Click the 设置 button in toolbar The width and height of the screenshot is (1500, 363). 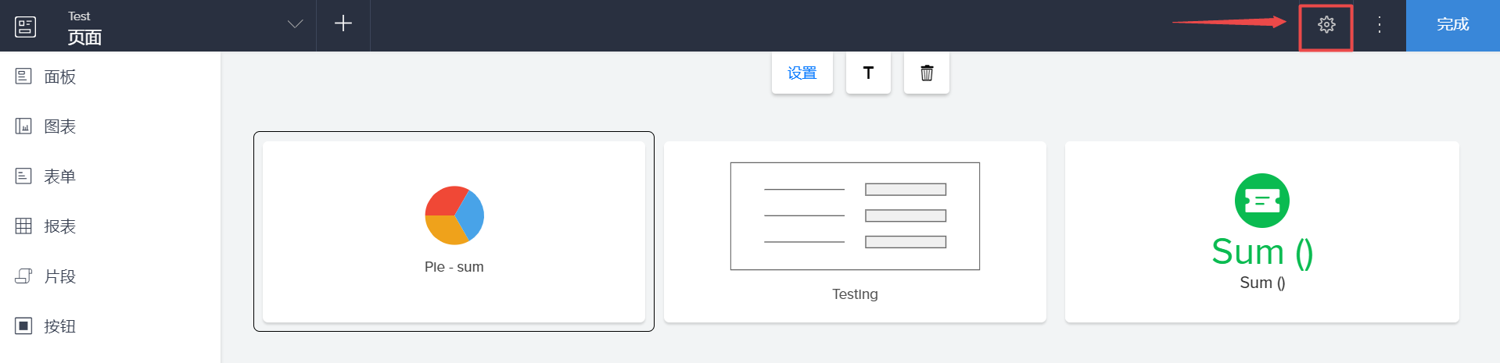(x=802, y=73)
